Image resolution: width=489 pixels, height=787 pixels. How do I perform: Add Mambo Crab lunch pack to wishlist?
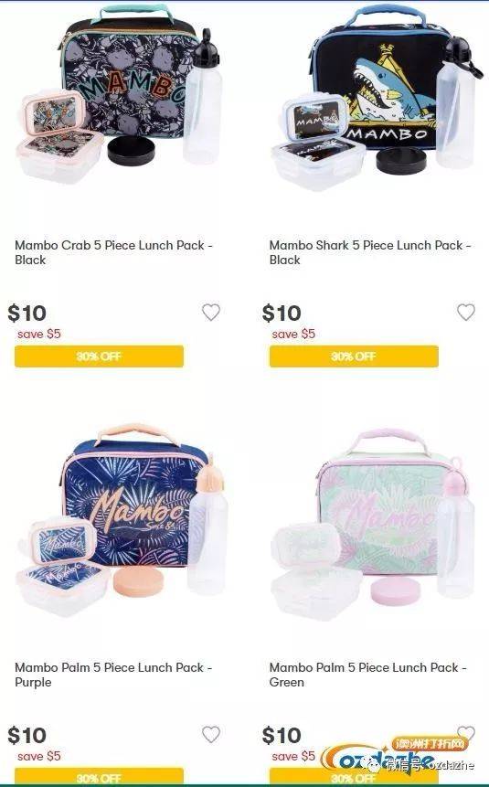tap(211, 313)
